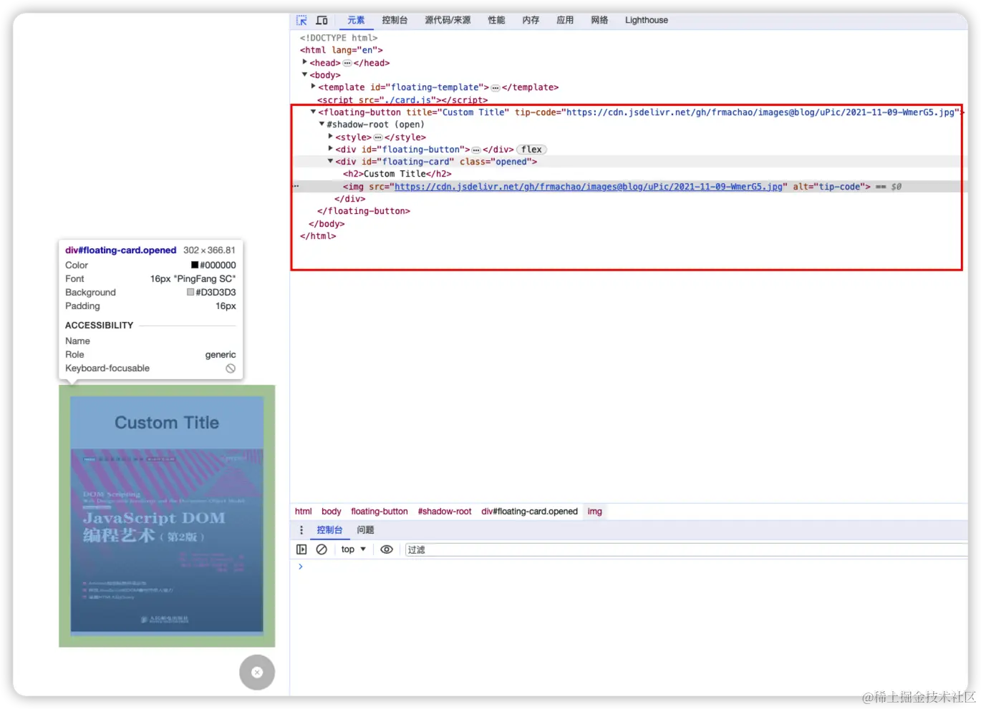The height and width of the screenshot is (709, 981).
Task: Expand the head element node
Action: coord(304,62)
